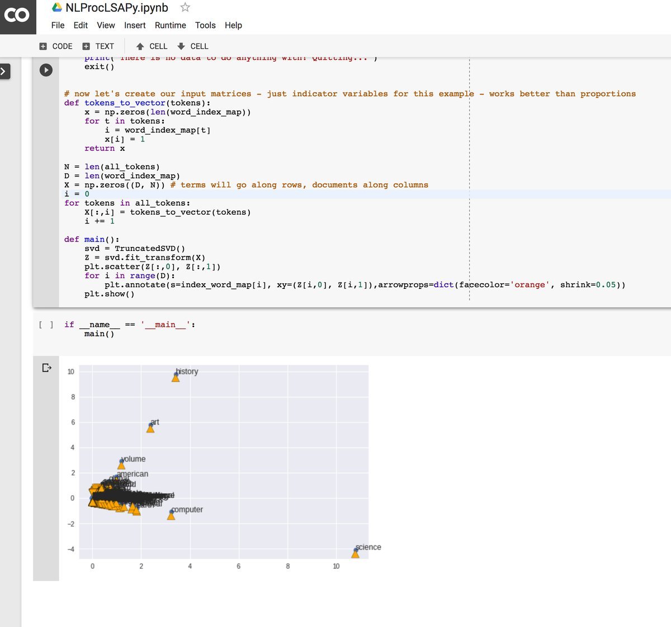Open the Runtime menu
The image size is (671, 627).
(171, 25)
